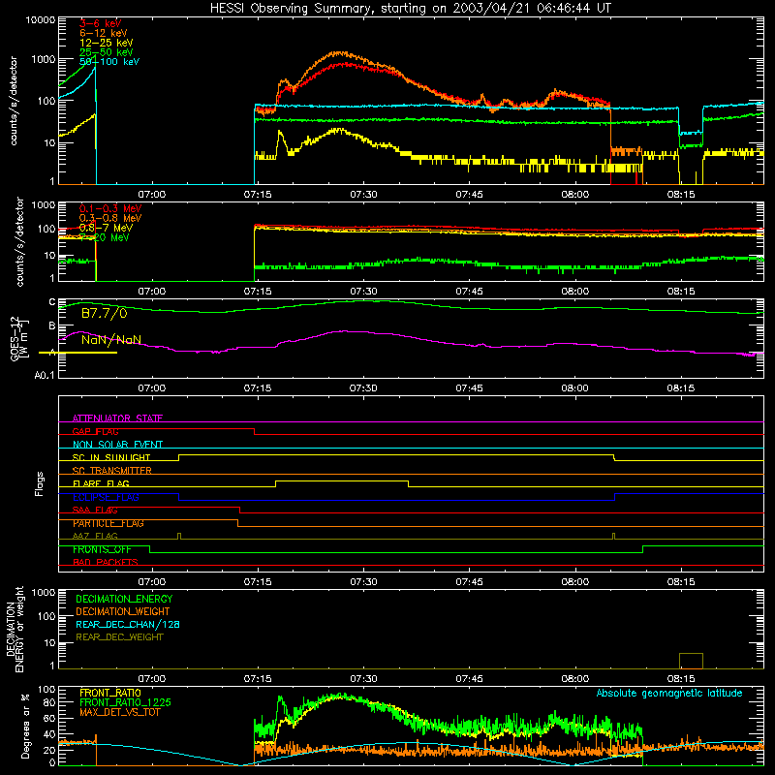
Task: Click the 08:15 tick label under flags panel
Action: [x=681, y=582]
